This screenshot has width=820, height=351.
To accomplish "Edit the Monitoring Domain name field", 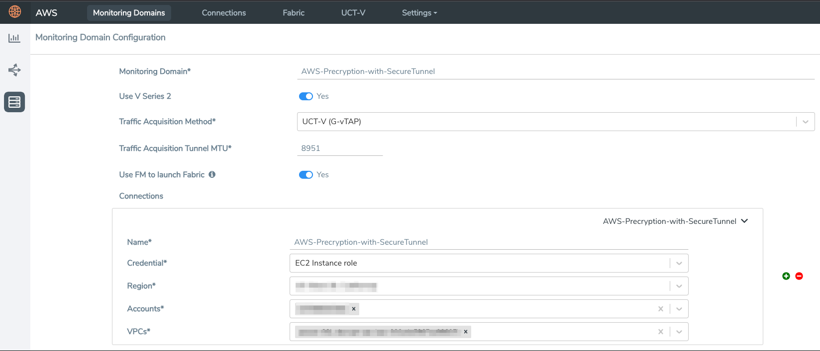I will coord(556,71).
